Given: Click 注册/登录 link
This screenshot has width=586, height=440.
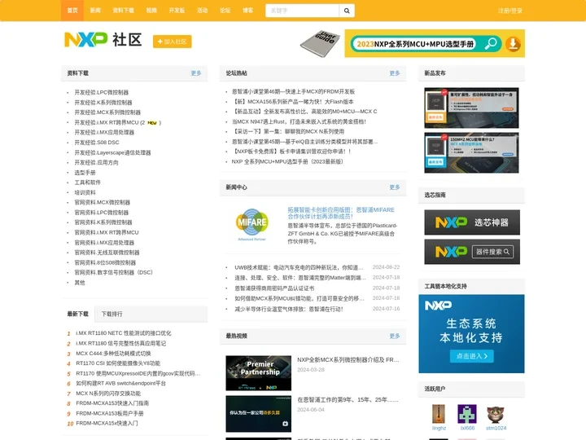Looking at the screenshot, I should coord(510,11).
